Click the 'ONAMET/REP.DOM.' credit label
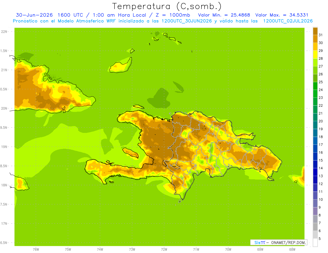The height and width of the screenshot is (253, 328). coord(288,242)
